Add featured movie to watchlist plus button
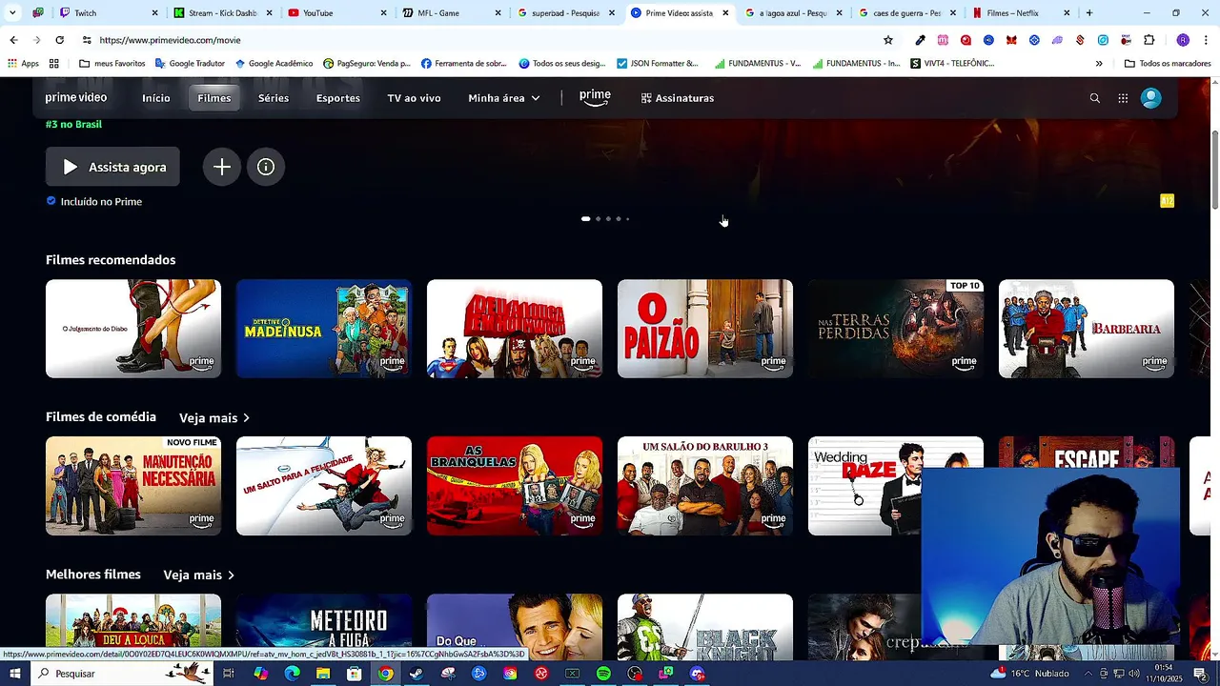The image size is (1220, 686). (222, 167)
